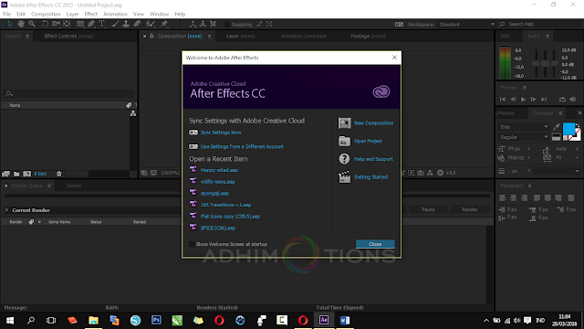This screenshot has height=329, width=584.
Task: Click the Help and Support question icon
Action: point(344,159)
